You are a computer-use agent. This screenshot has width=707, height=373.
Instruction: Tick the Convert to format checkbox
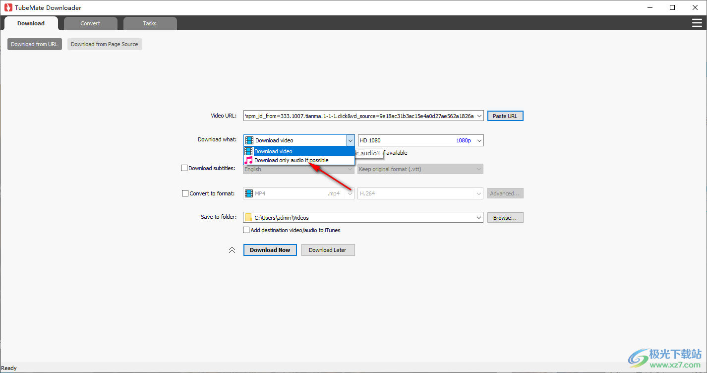click(185, 193)
